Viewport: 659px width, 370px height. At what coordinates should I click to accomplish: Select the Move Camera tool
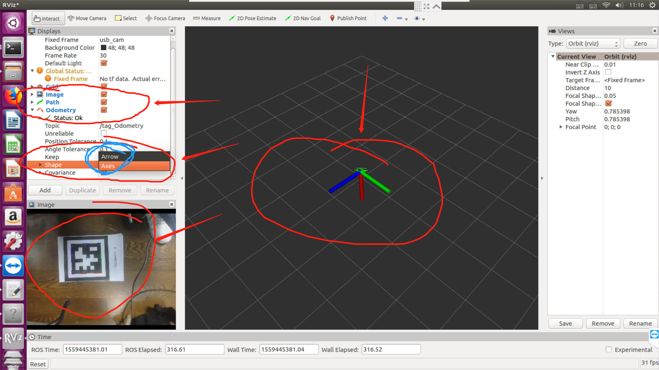pos(87,18)
